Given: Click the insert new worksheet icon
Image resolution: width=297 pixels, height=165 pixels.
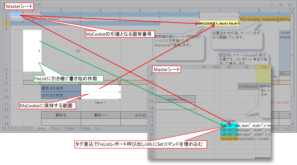Looking at the screenshot, I should click(97, 128).
